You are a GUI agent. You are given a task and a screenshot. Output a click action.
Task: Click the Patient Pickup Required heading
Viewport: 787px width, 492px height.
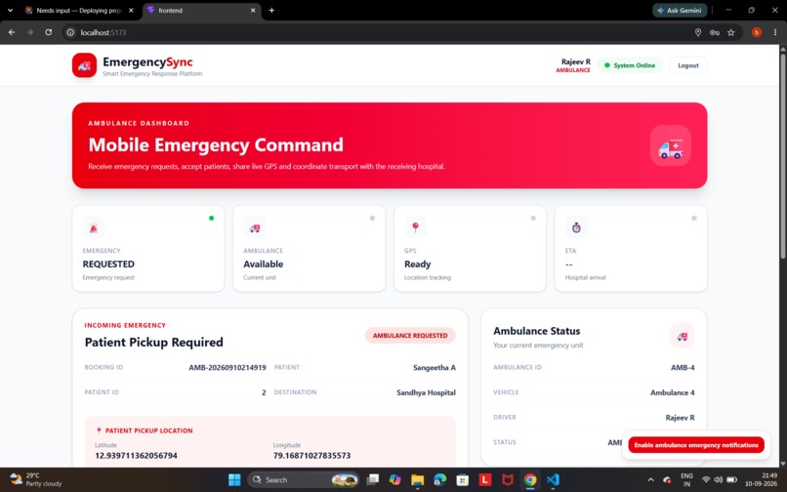click(x=153, y=343)
